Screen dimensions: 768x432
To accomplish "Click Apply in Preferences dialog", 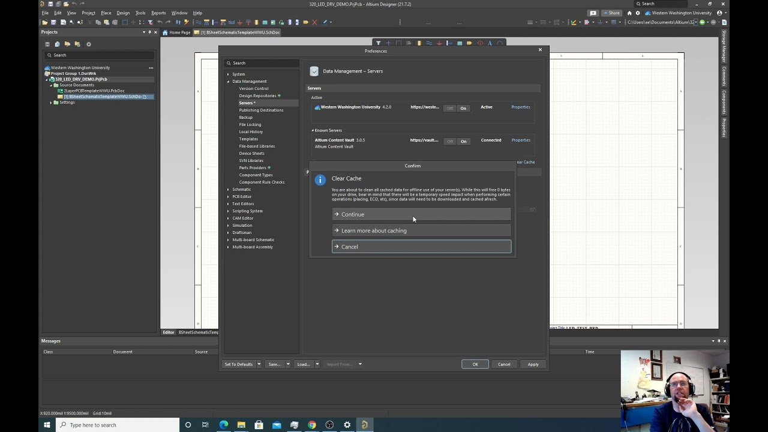I will pyautogui.click(x=533, y=364).
